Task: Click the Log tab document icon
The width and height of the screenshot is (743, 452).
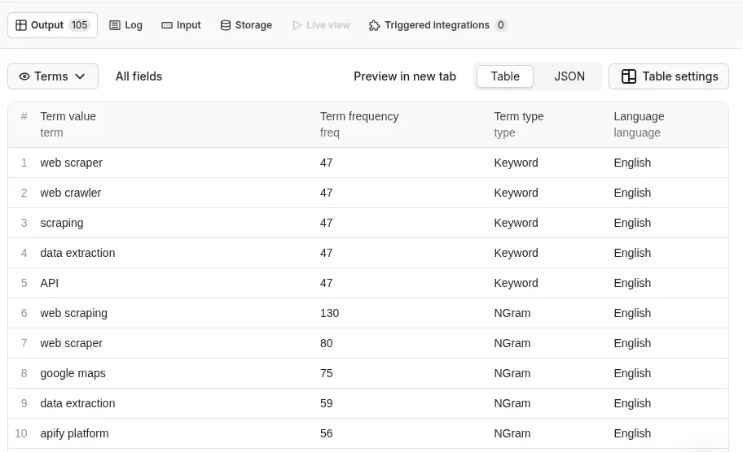Action: (x=115, y=25)
